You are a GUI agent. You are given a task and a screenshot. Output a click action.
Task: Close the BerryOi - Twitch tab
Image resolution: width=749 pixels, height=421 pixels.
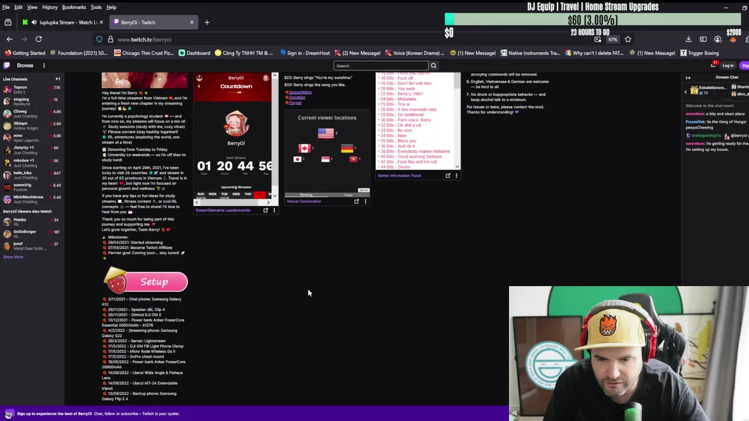(x=191, y=22)
